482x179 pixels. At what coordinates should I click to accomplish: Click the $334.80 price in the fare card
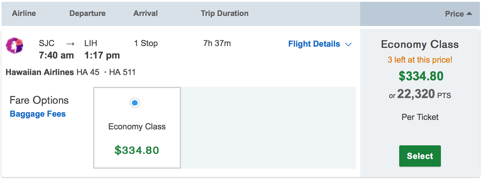137,150
